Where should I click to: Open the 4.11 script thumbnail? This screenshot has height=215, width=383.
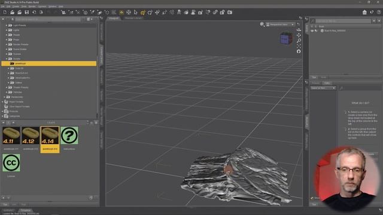click(x=11, y=136)
